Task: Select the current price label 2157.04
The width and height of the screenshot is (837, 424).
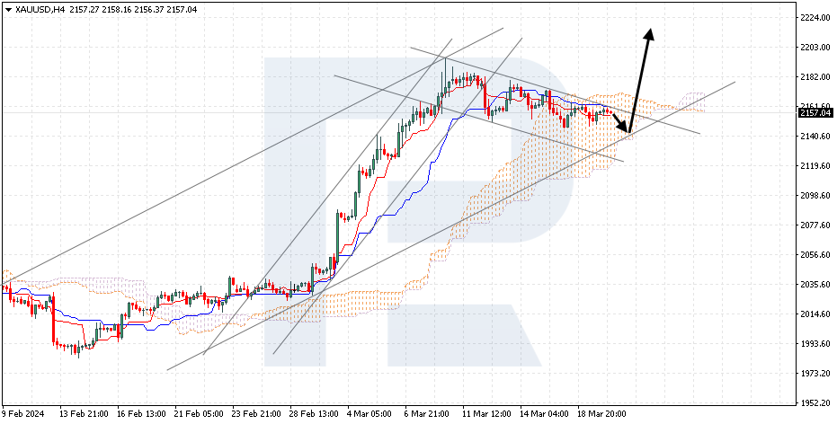Action: [x=815, y=112]
